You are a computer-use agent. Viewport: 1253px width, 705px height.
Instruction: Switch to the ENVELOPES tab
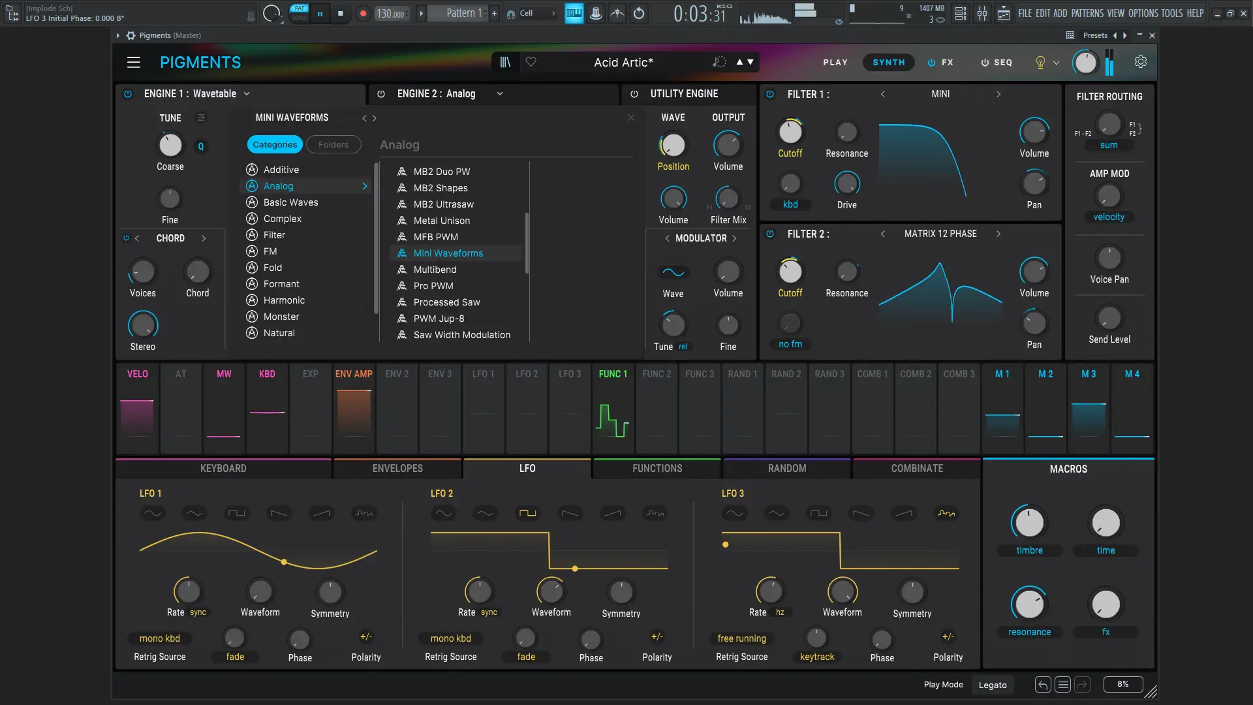tap(397, 469)
